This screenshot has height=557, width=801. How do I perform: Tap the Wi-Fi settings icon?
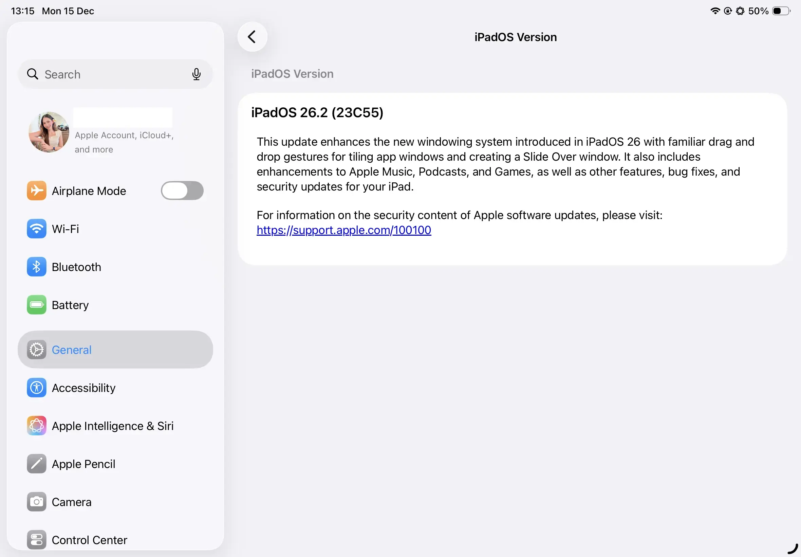coord(37,229)
